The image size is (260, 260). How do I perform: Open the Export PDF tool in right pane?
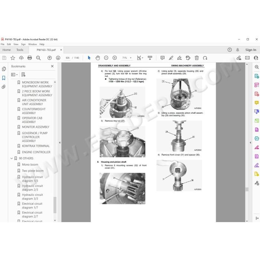point(257,76)
